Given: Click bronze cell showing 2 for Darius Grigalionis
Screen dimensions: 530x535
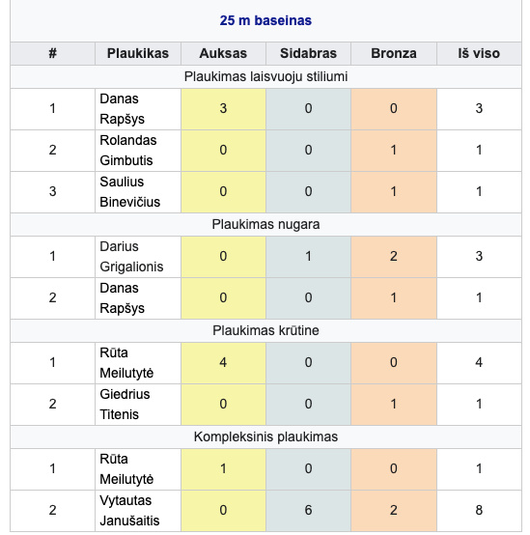Looking at the screenshot, I should coord(394,257).
